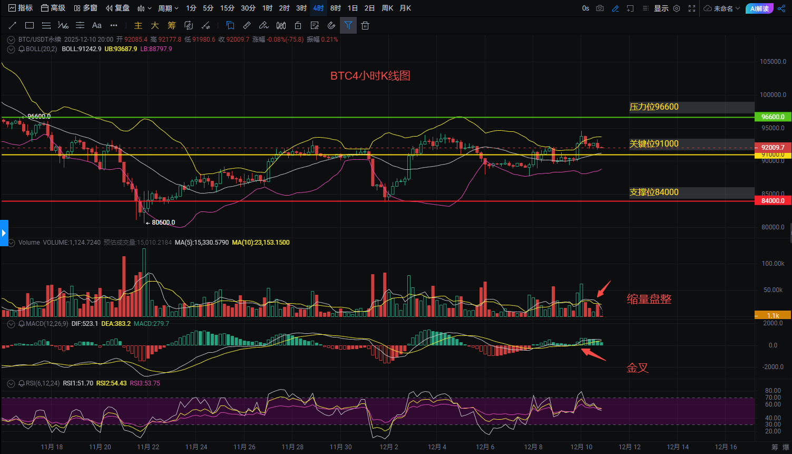Collapse the RSI(6,12,24) indicator pane
792x454 pixels.
[11, 383]
